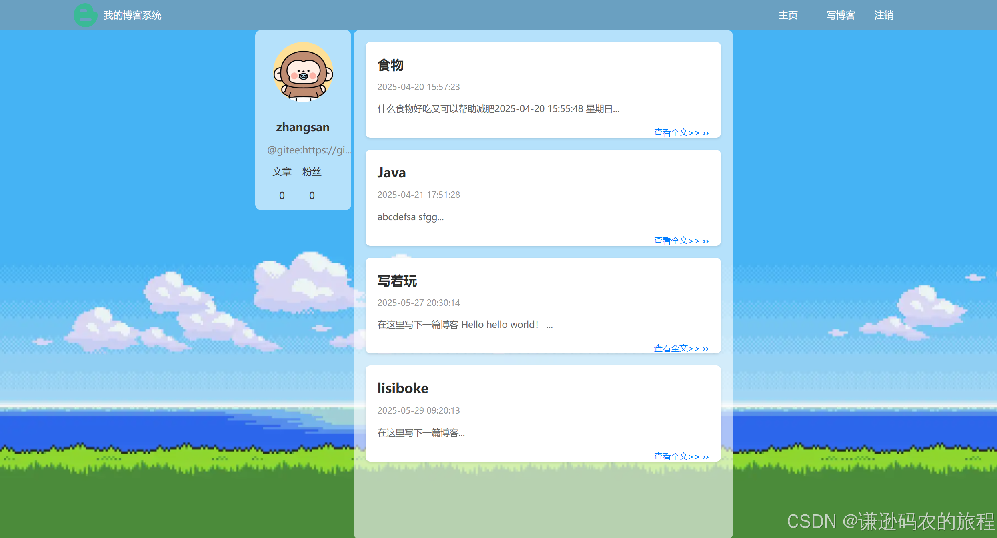Click the @gitee profile link text
Screen dimensions: 997x538
click(309, 150)
